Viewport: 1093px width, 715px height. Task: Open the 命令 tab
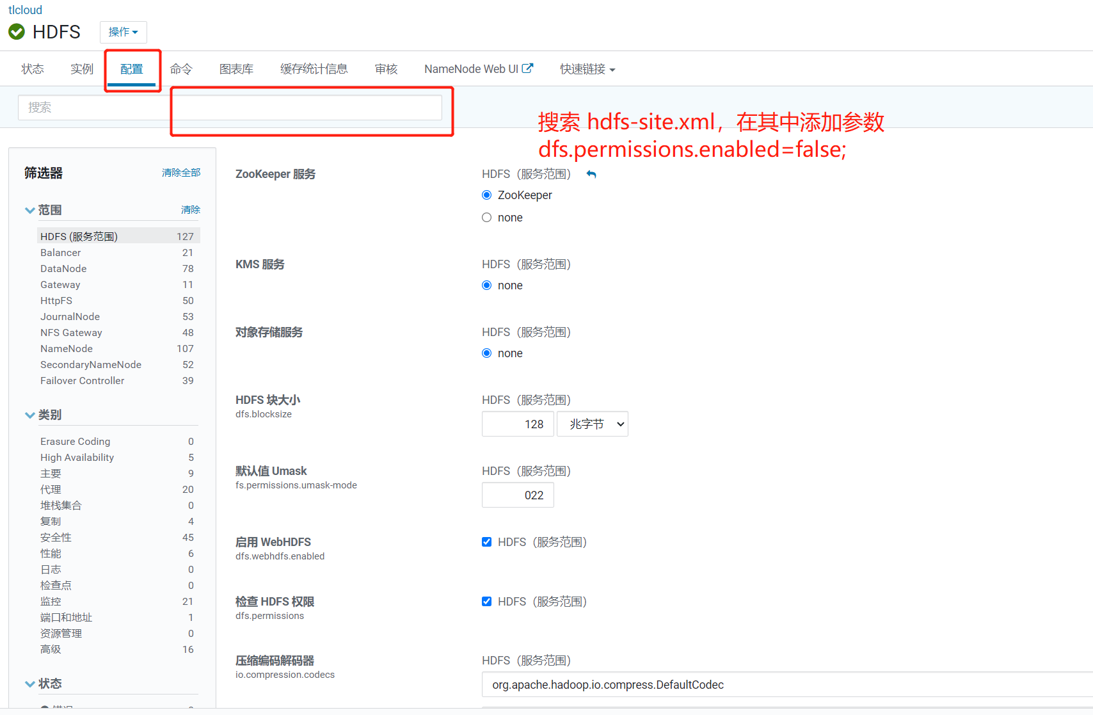click(x=181, y=68)
